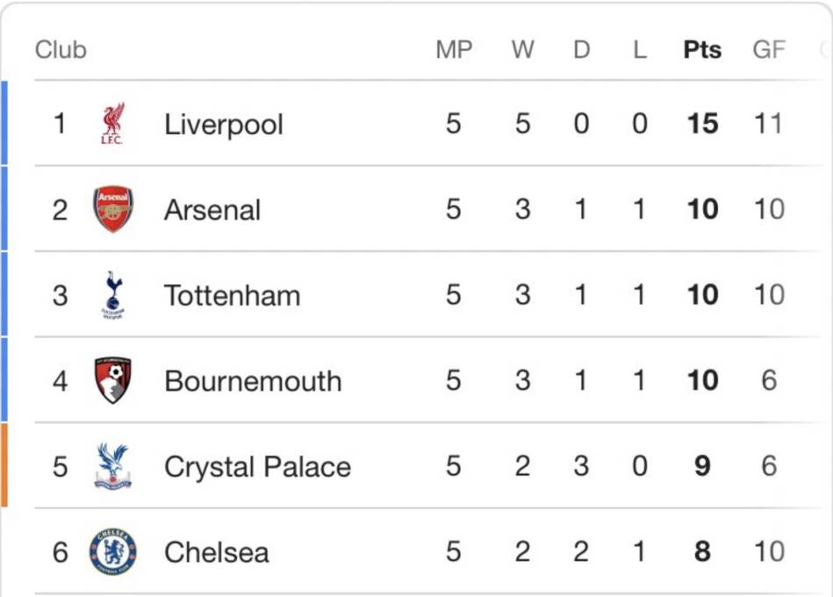Click the MP column header
This screenshot has height=597, width=833.
click(x=454, y=50)
